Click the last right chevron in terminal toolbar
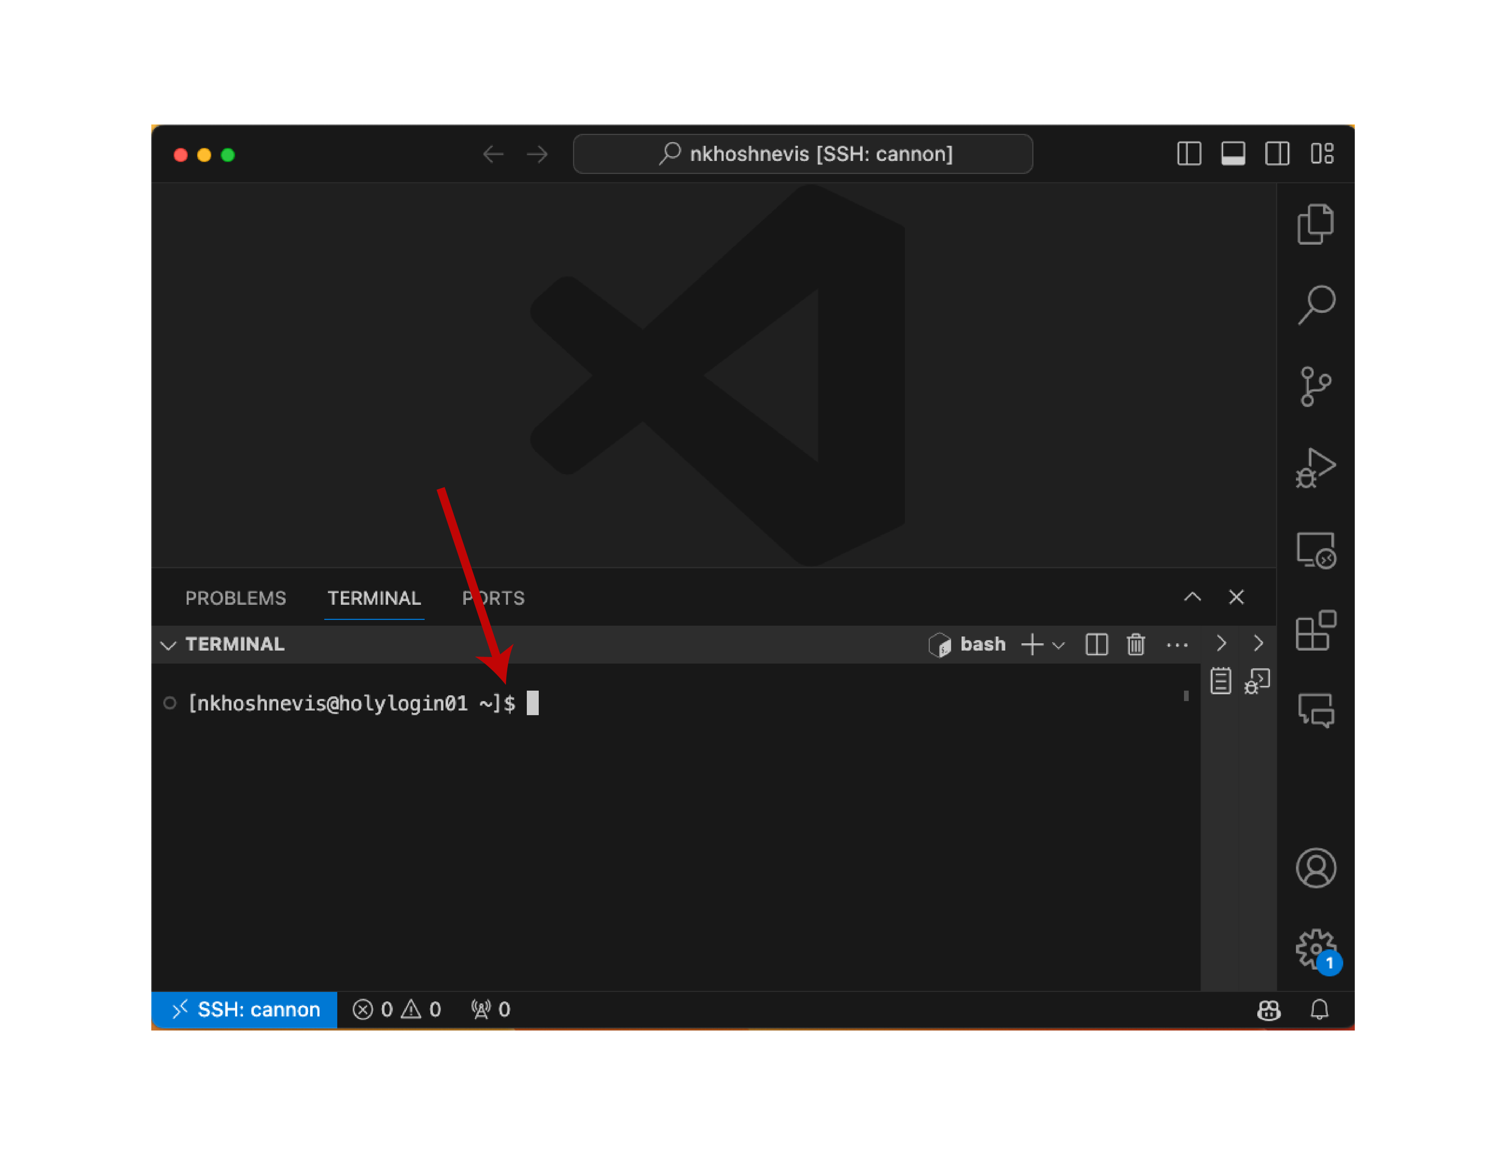The image size is (1505, 1155). tap(1258, 643)
